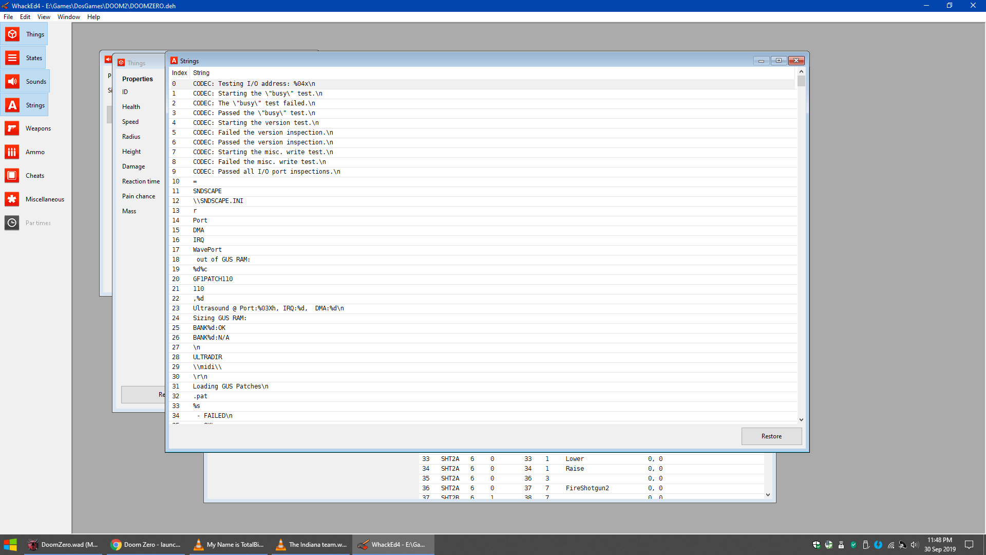The image size is (986, 555).
Task: Select the 'Loading GUS Patches' row
Action: (x=483, y=386)
